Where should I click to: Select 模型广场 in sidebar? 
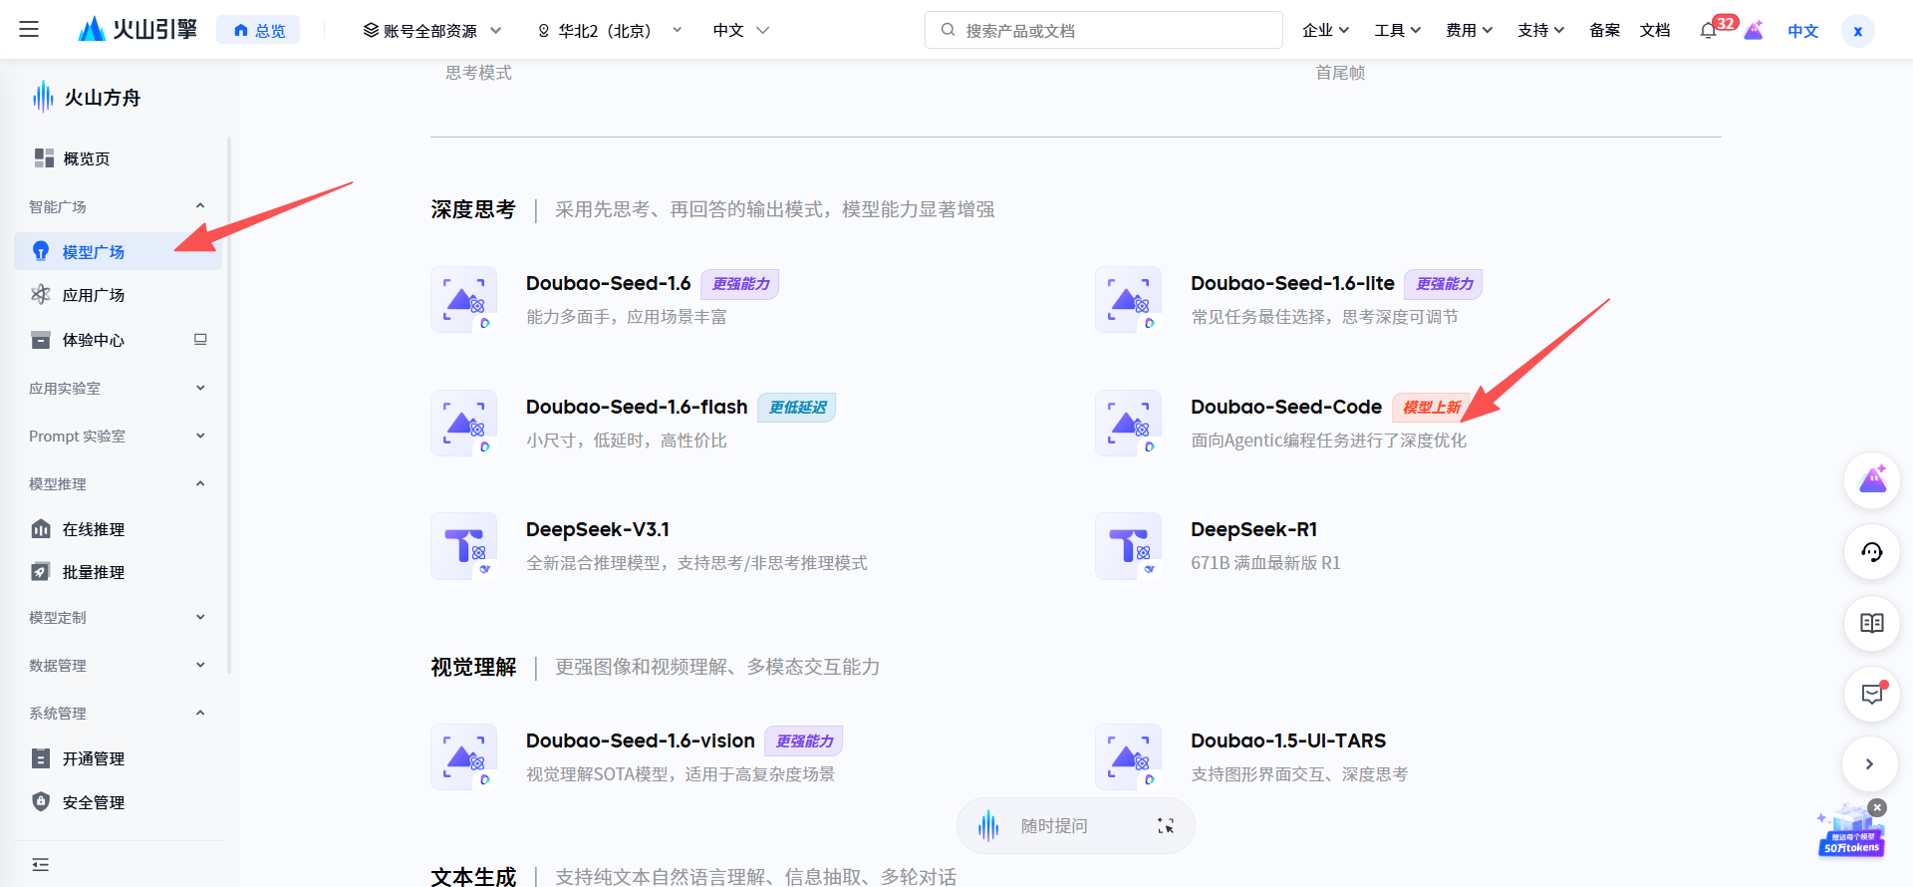[118, 251]
